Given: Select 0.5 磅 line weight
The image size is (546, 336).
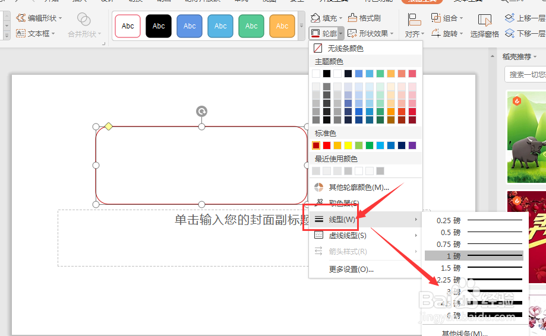Looking at the screenshot, I should coord(474,232).
